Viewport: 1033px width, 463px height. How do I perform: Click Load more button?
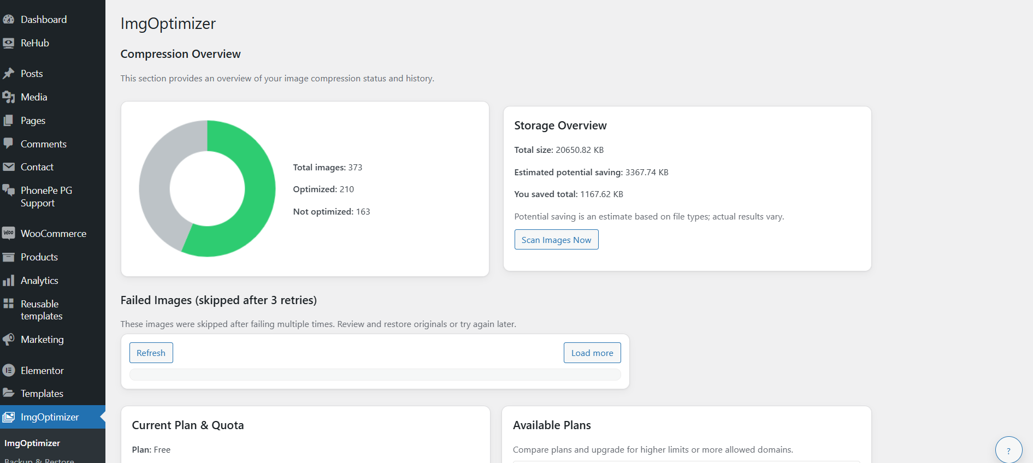592,353
